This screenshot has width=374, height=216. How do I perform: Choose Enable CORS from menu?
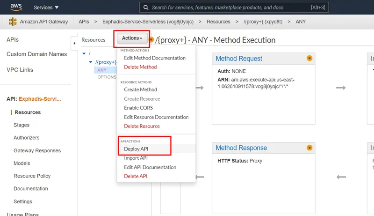point(138,108)
